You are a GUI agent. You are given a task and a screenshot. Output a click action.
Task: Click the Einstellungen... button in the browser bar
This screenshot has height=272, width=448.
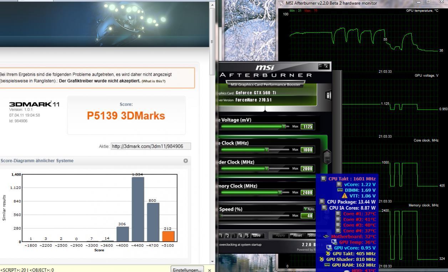[188, 270]
